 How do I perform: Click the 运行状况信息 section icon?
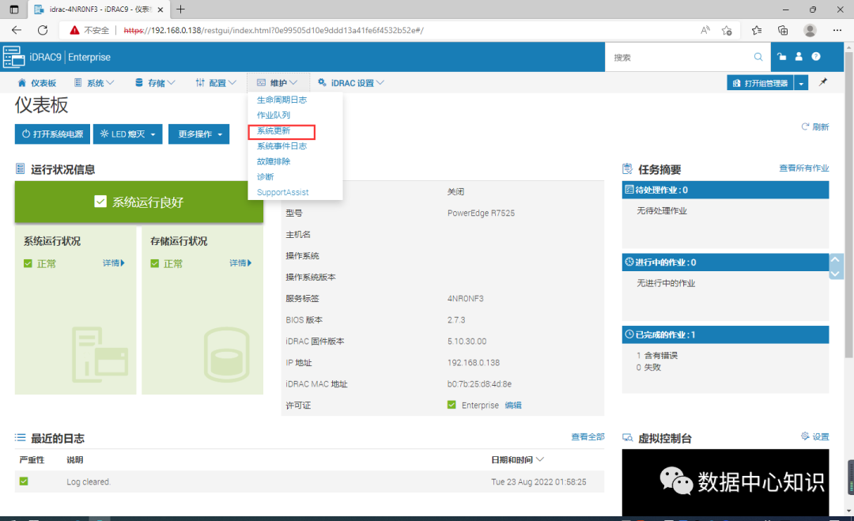pyautogui.click(x=20, y=168)
